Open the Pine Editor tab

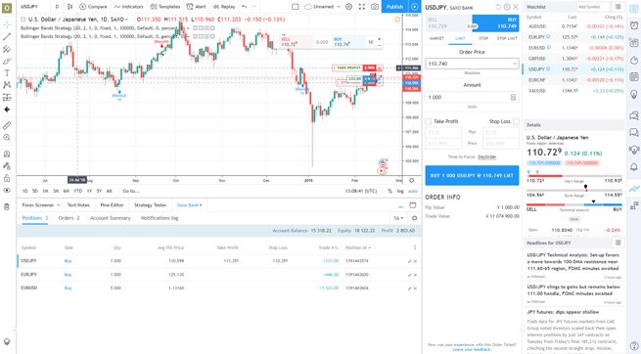click(x=112, y=205)
